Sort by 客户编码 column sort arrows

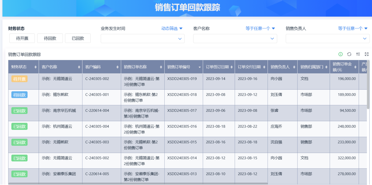pos(117,67)
